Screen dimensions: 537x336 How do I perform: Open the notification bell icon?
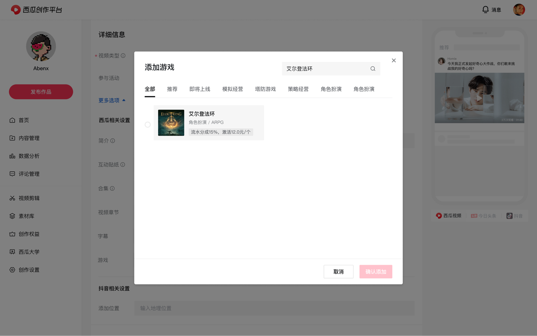pos(485,10)
